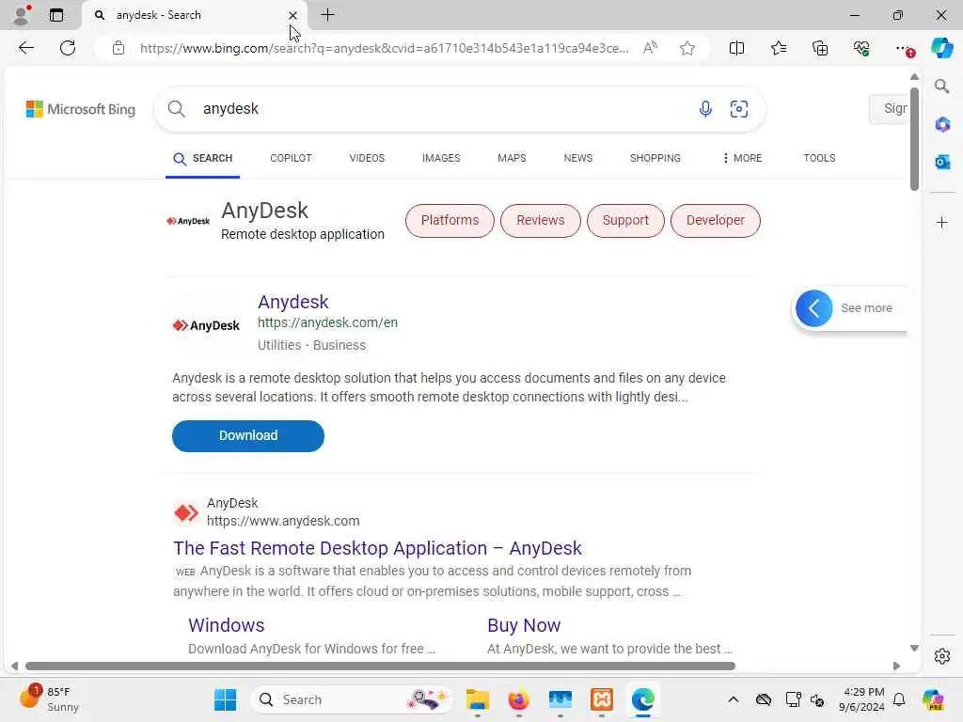This screenshot has width=963, height=722.
Task: Open the Windows sublink
Action: 226,625
